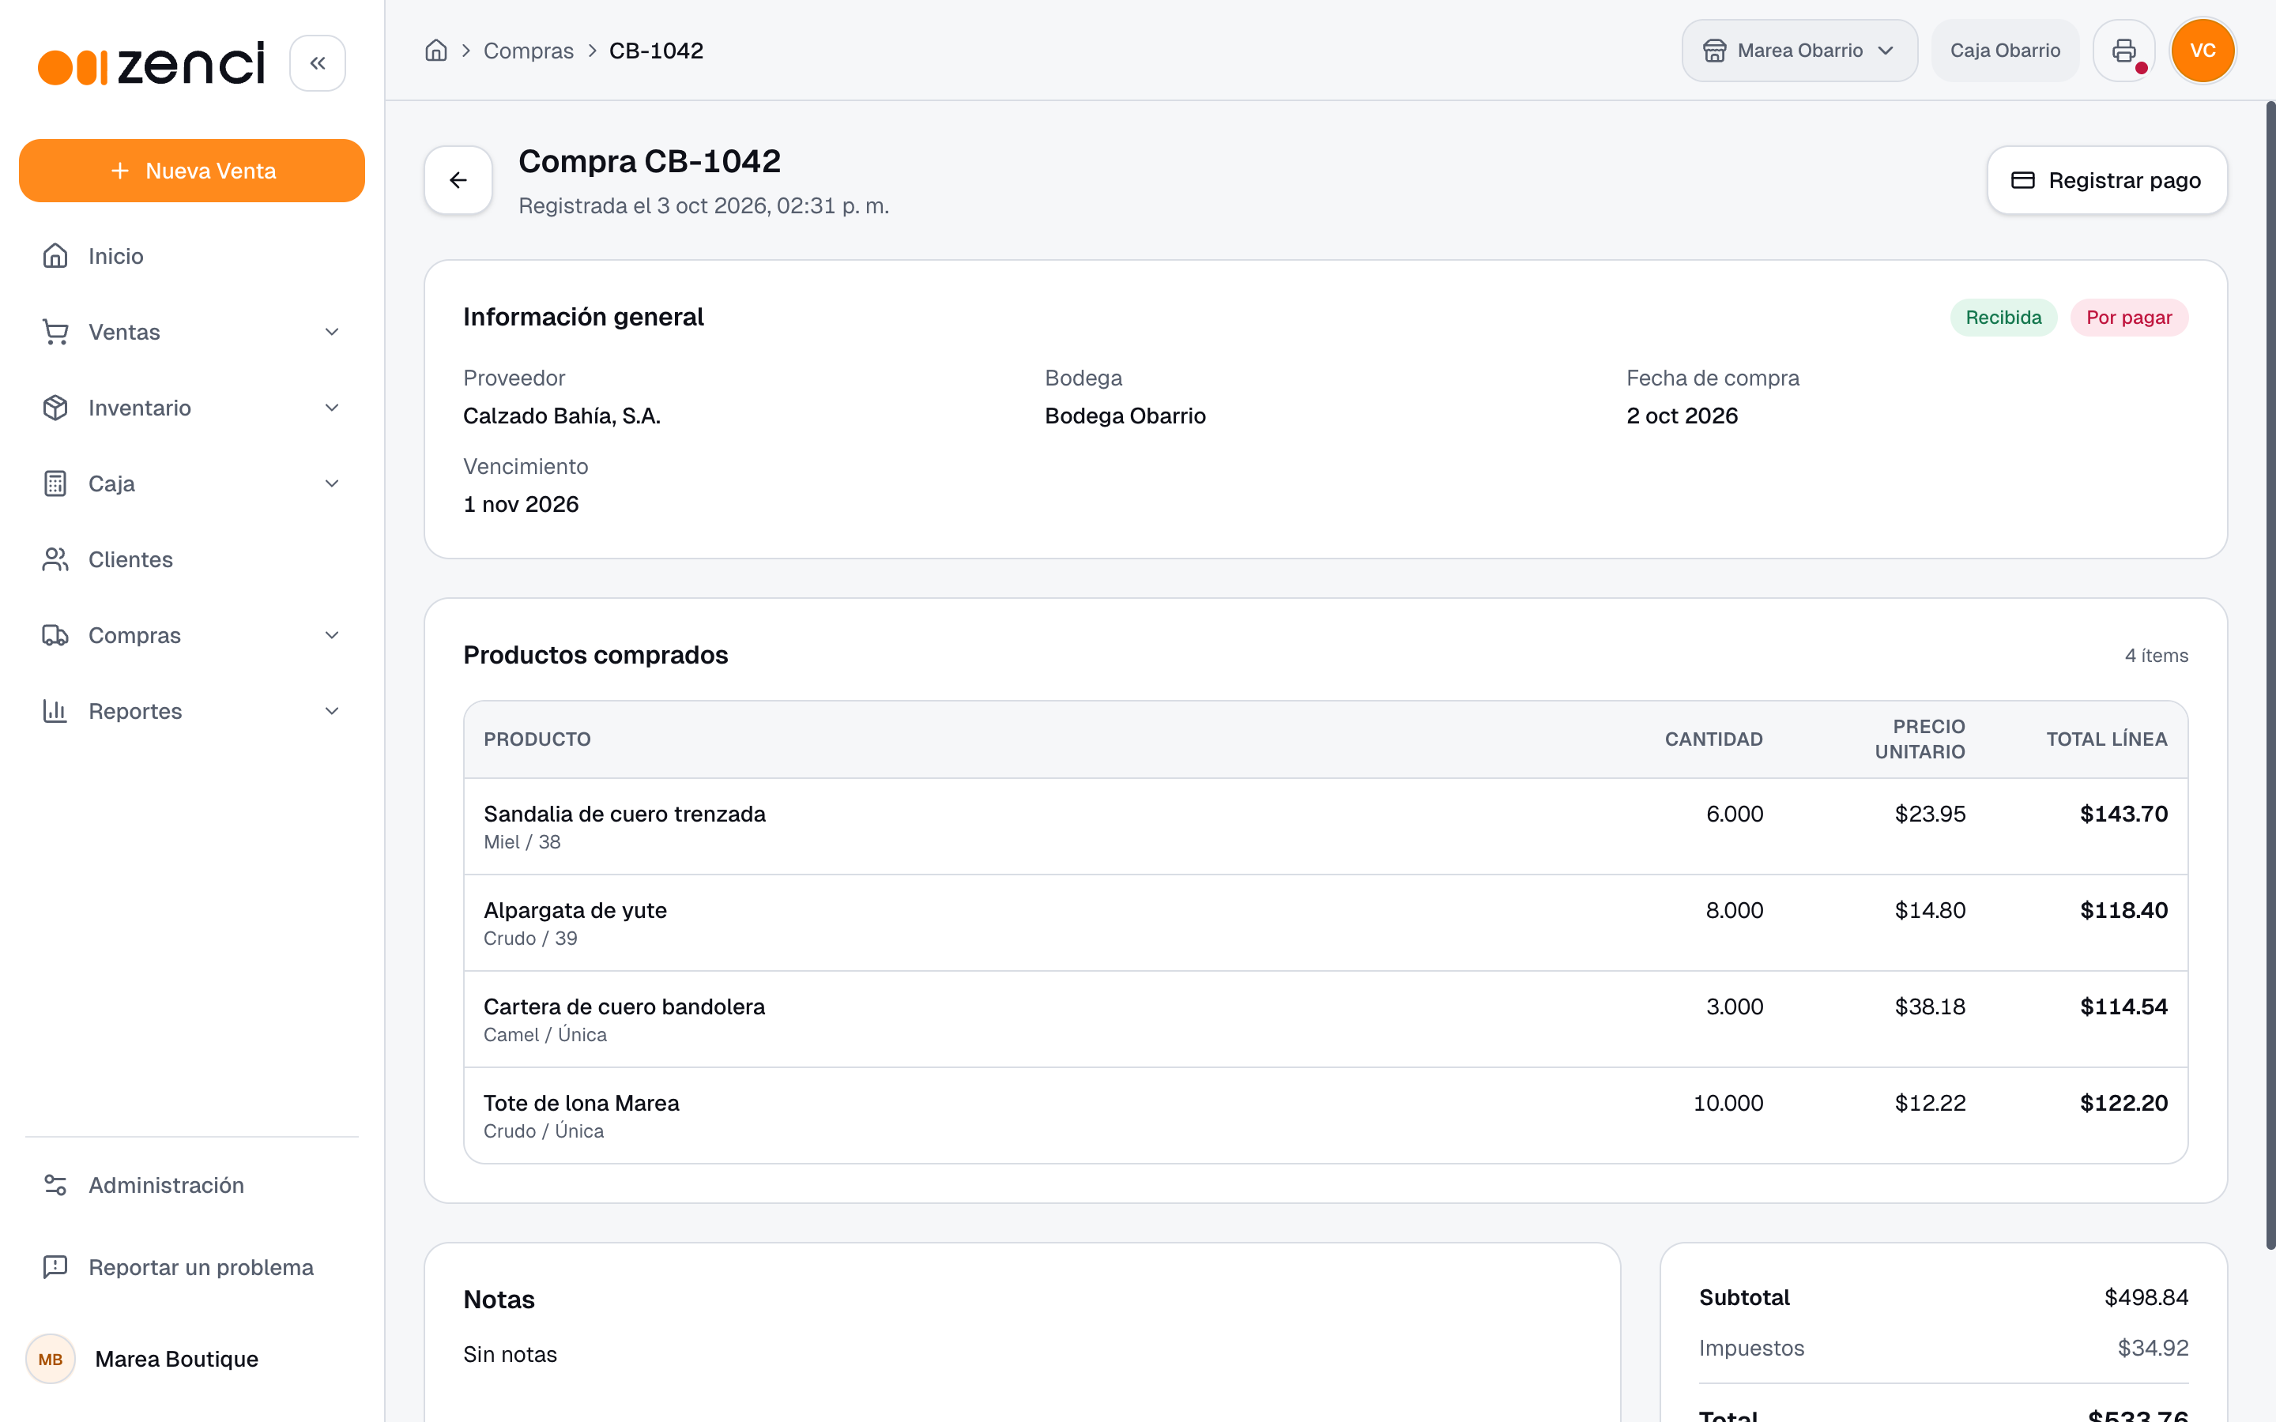Select Reportar un problema in the sidebar

pos(192,1267)
